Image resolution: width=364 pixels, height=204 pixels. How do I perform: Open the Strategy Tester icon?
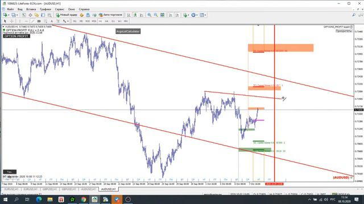[49, 15]
